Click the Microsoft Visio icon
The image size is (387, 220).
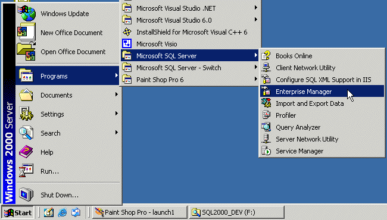tap(127, 43)
